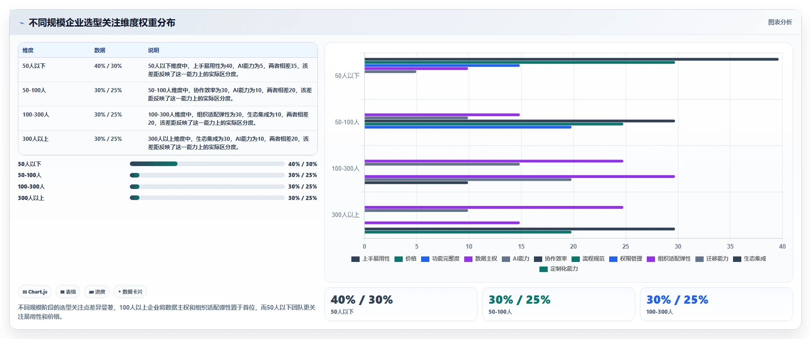The height and width of the screenshot is (339, 811).
Task: Click the description text of the 300人以上 table row
Action: click(x=228, y=143)
